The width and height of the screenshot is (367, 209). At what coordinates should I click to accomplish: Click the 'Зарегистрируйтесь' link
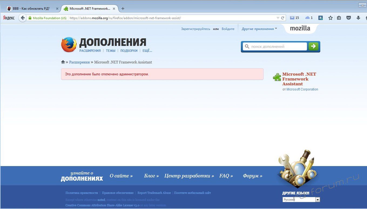(x=196, y=29)
